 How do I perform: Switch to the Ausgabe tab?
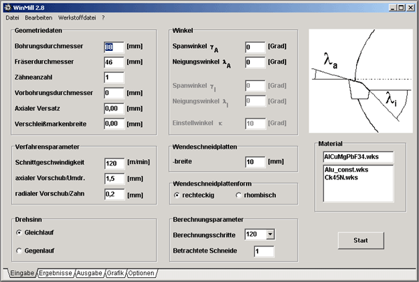pyautogui.click(x=89, y=273)
